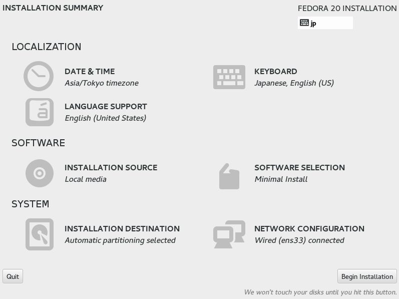The width and height of the screenshot is (399, 299).
Task: Open the KEYBOARD heading
Action: click(275, 72)
